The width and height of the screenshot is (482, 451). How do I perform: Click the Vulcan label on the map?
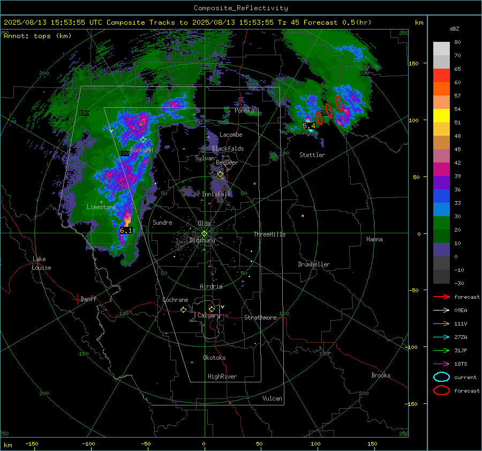coord(272,398)
